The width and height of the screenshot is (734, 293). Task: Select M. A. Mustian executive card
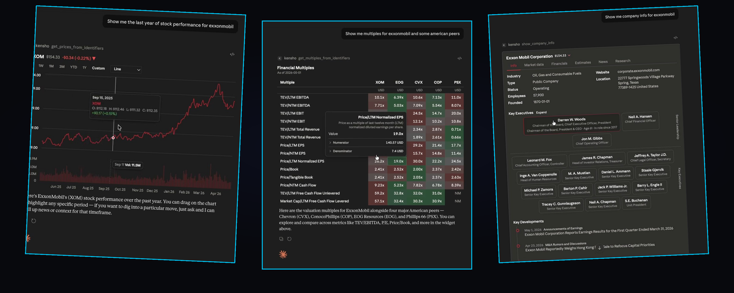tap(579, 175)
